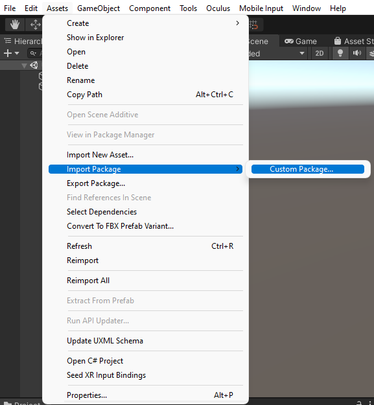Open the Tools menu
The height and width of the screenshot is (405, 374).
click(188, 8)
